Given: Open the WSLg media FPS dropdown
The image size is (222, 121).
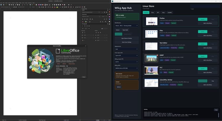Looking at the screenshot, I should point(127,62).
